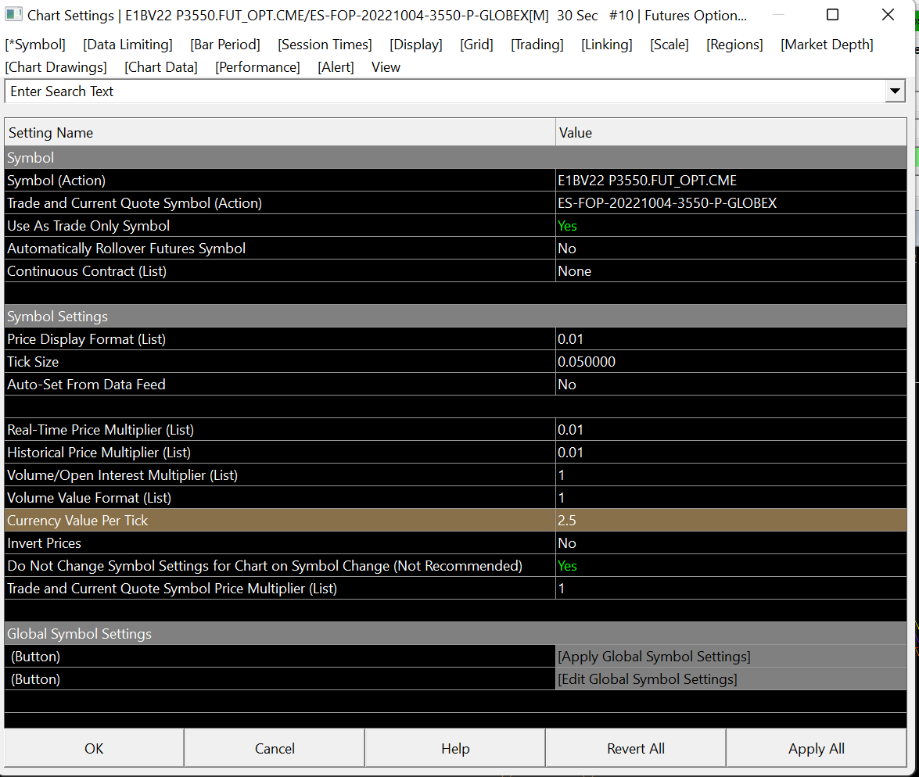Open the View menu
The height and width of the screenshot is (777, 919).
386,67
